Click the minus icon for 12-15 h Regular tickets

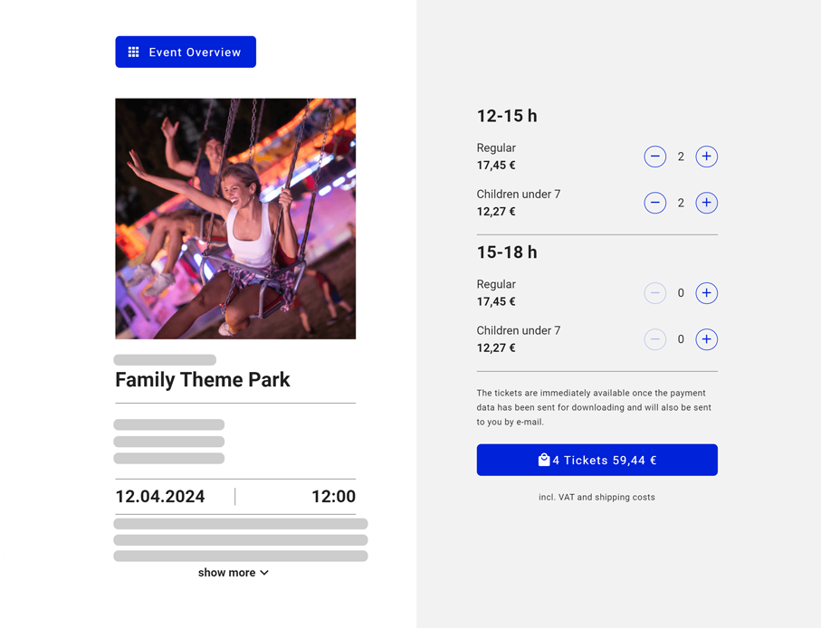[x=655, y=157]
